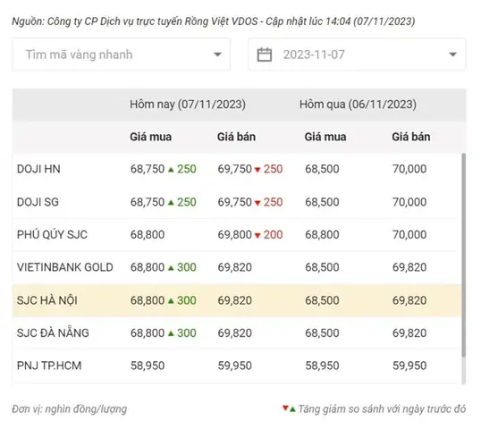Expand the gold code search dropdown arrow
This screenshot has width=481, height=429.
tap(217, 55)
